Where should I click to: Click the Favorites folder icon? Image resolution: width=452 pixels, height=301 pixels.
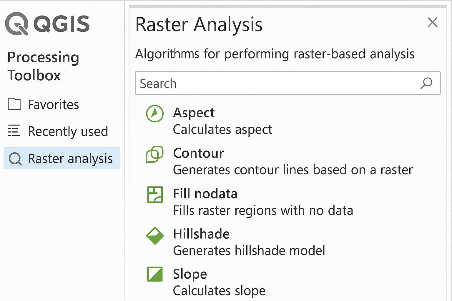coord(14,104)
